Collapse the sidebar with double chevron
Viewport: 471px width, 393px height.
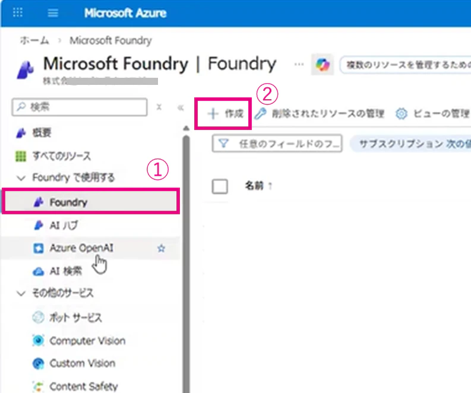click(181, 107)
